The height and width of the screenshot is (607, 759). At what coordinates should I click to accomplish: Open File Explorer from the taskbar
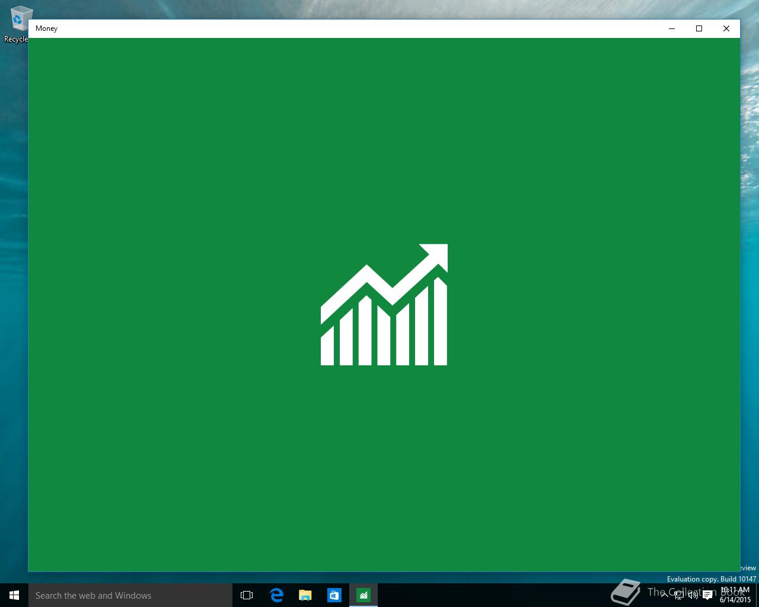[305, 595]
